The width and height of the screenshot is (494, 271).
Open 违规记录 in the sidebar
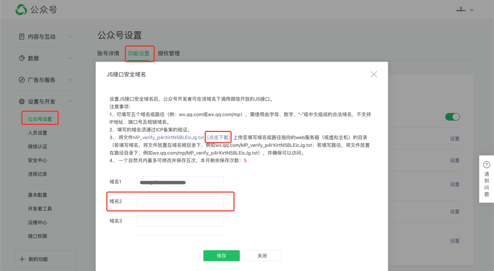pyautogui.click(x=37, y=174)
